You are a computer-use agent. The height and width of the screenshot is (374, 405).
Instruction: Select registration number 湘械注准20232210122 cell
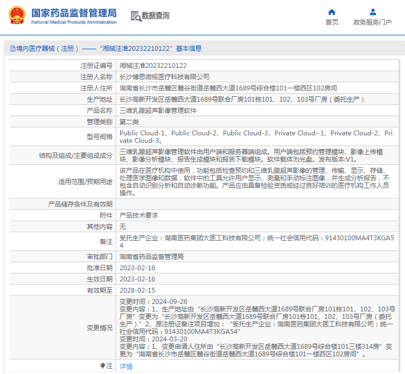pos(153,66)
